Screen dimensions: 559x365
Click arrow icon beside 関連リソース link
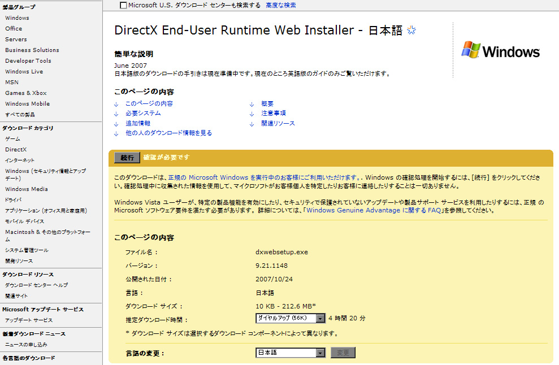(x=252, y=124)
